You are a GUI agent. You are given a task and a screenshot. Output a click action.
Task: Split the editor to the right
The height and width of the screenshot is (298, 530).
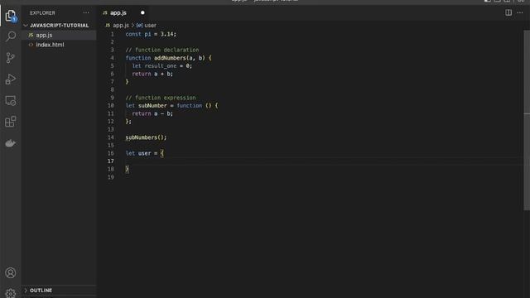point(508,13)
